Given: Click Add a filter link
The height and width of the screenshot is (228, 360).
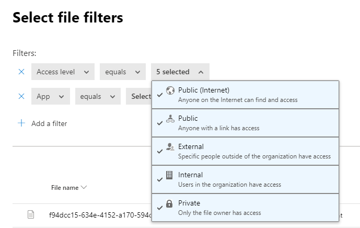Looking at the screenshot, I should point(49,123).
